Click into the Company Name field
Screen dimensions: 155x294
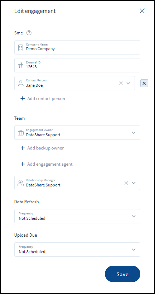tap(77, 47)
